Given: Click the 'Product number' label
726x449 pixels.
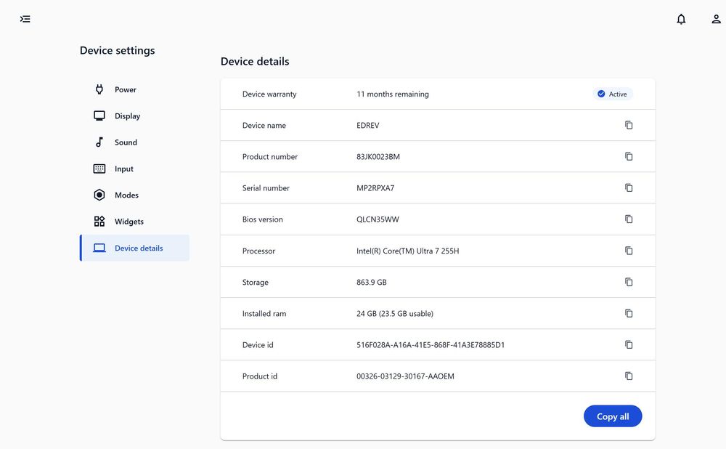Looking at the screenshot, I should point(270,157).
